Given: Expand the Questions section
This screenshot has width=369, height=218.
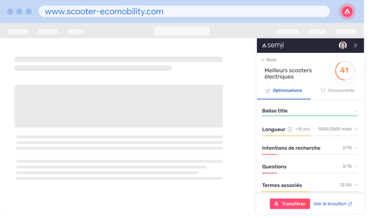Looking at the screenshot, I should pyautogui.click(x=356, y=167).
